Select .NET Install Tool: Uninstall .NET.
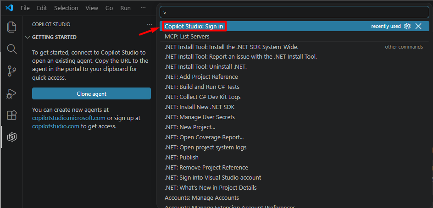 294,67
